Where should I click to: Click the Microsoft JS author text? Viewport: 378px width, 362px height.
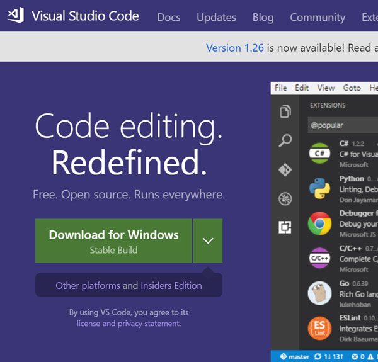pos(358,234)
